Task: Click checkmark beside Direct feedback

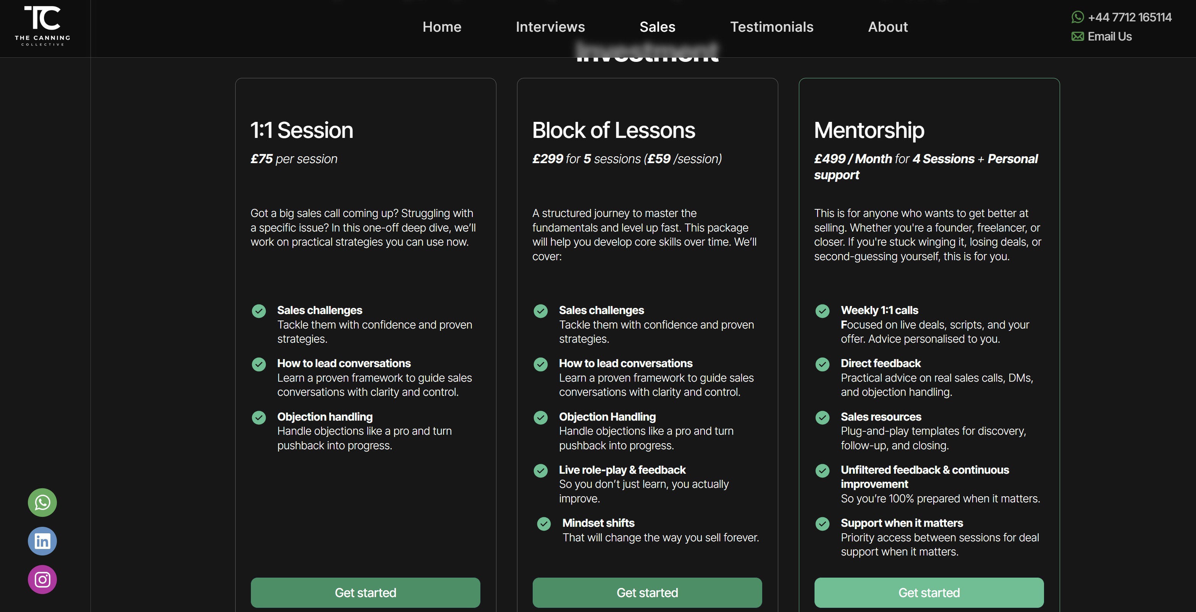Action: [x=822, y=364]
